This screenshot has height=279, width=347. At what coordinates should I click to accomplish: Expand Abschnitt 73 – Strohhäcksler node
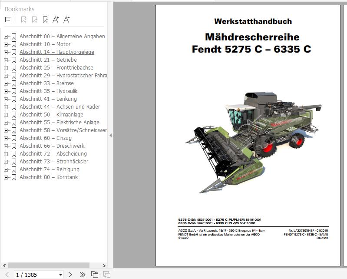(6, 162)
